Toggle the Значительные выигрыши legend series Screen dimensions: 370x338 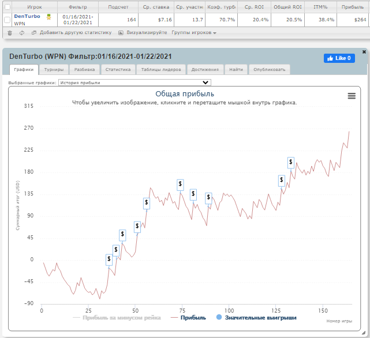click(x=260, y=317)
